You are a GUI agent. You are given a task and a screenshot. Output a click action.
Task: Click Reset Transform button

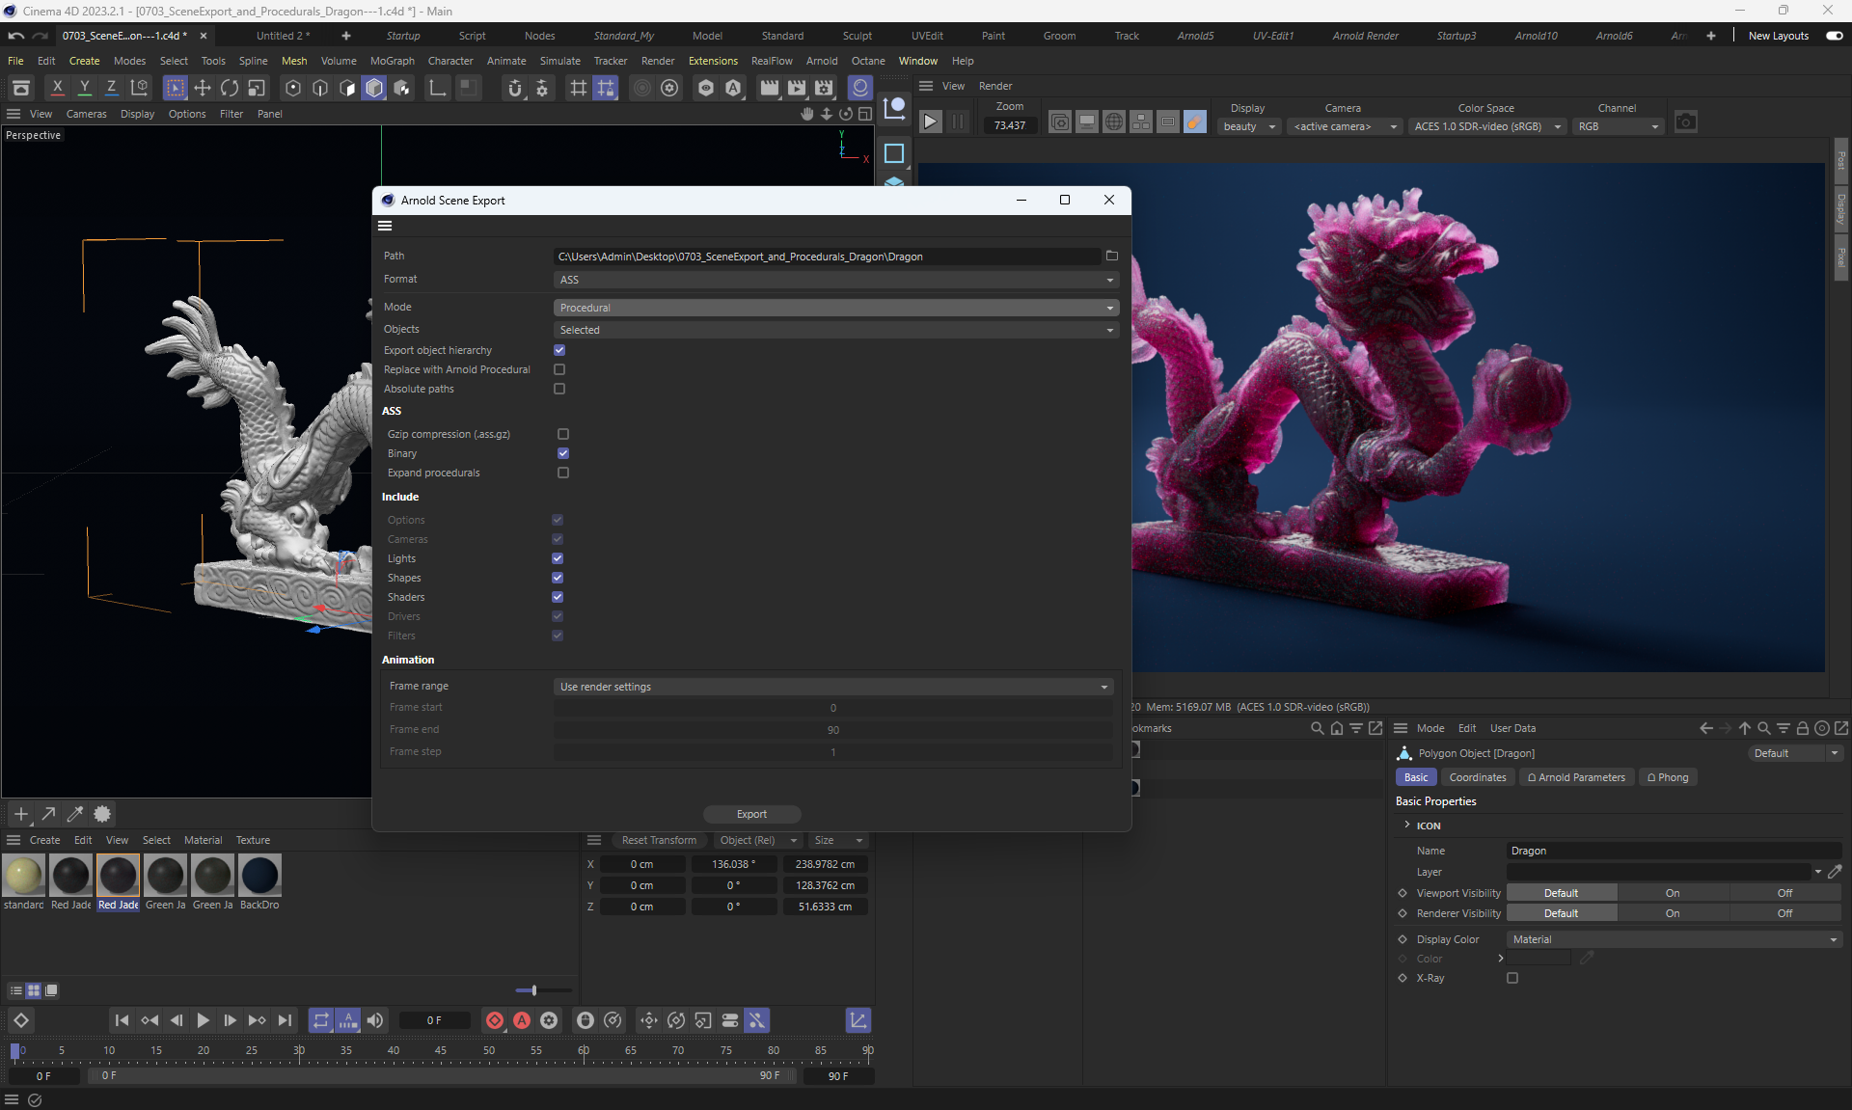click(659, 841)
